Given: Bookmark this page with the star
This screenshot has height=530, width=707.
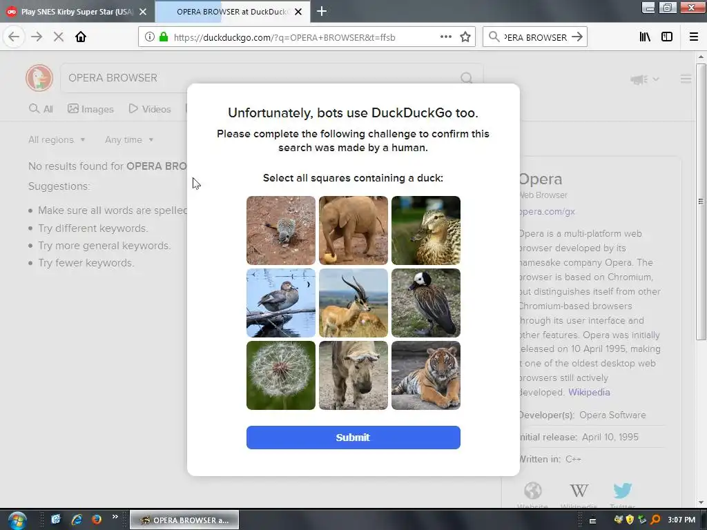Looking at the screenshot, I should tap(465, 37).
